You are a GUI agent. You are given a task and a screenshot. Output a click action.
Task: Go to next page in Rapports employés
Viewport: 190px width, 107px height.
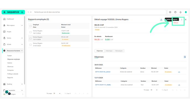[x=83, y=93]
